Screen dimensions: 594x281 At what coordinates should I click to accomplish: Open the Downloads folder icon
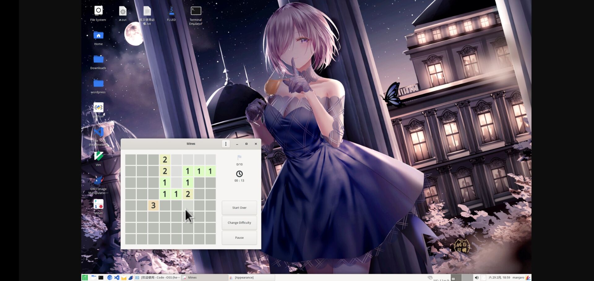click(98, 62)
